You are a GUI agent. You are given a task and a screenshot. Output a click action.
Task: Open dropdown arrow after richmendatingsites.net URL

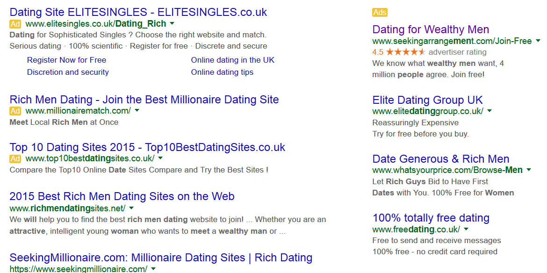(131, 208)
